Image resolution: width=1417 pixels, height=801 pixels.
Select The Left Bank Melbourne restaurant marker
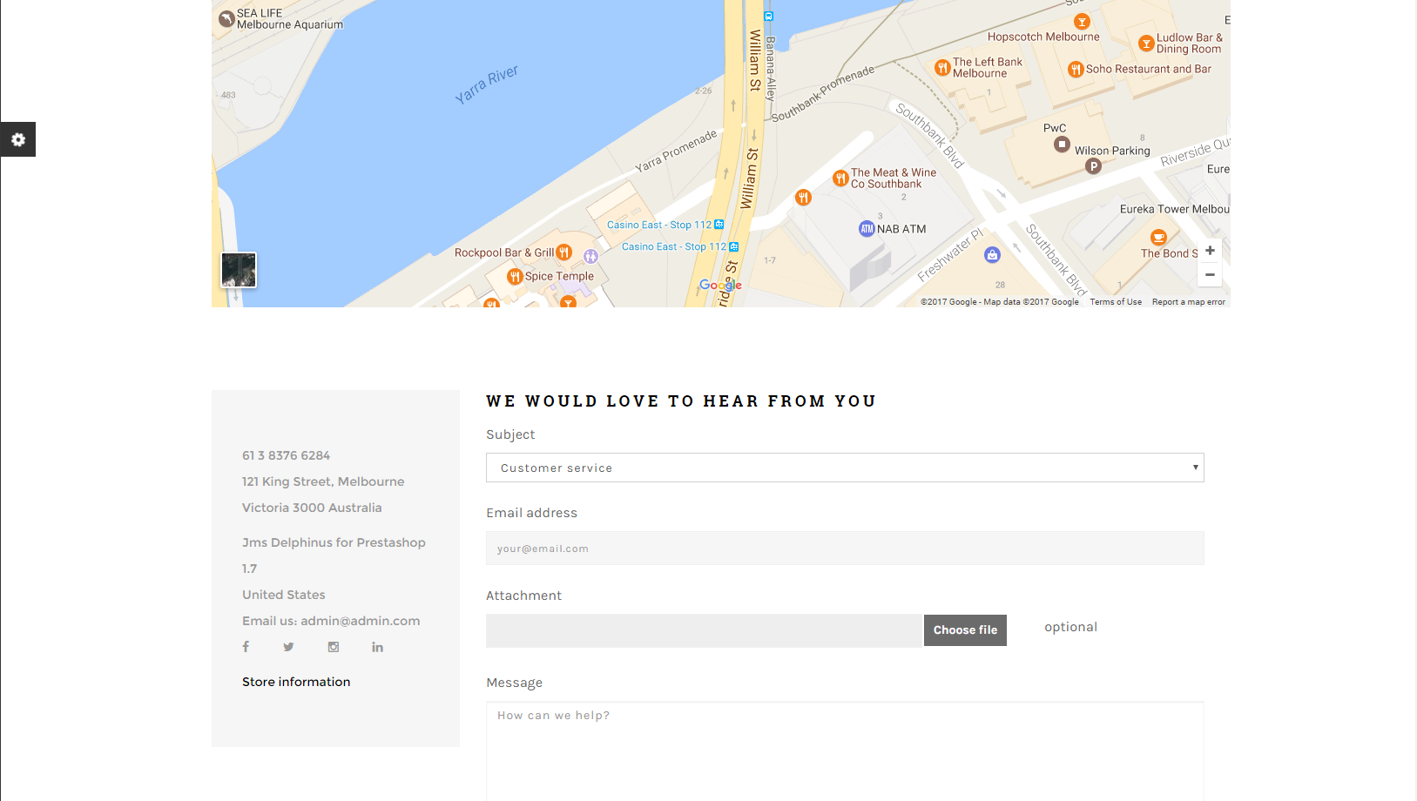(x=942, y=68)
